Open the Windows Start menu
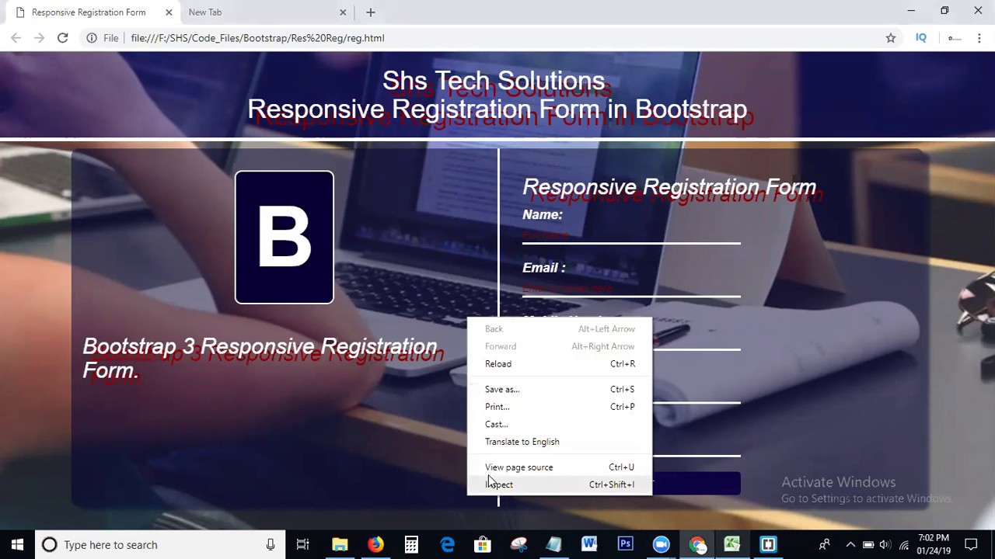 tap(17, 544)
